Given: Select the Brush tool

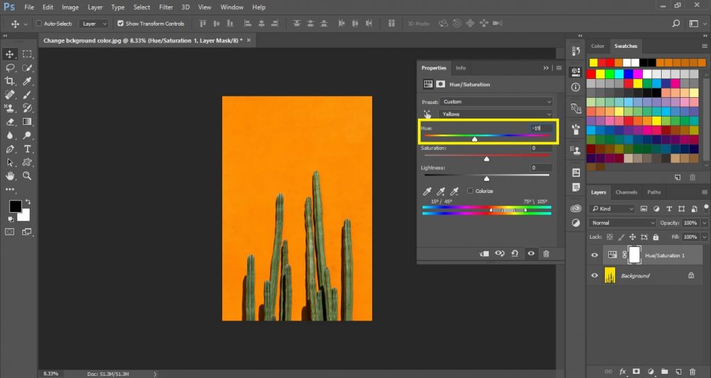Looking at the screenshot, I should tap(27, 94).
